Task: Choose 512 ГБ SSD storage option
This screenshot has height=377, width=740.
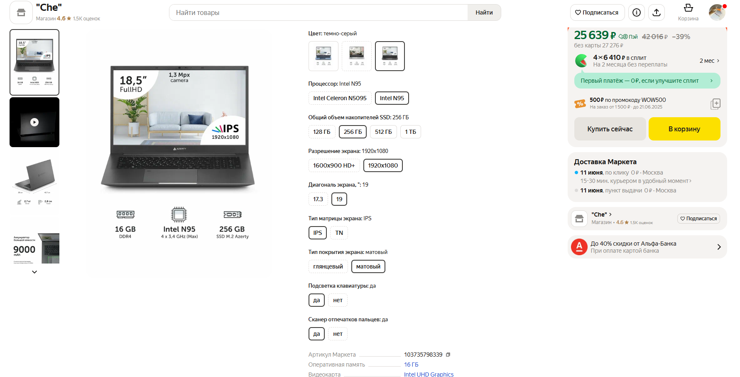Action: 383,132
